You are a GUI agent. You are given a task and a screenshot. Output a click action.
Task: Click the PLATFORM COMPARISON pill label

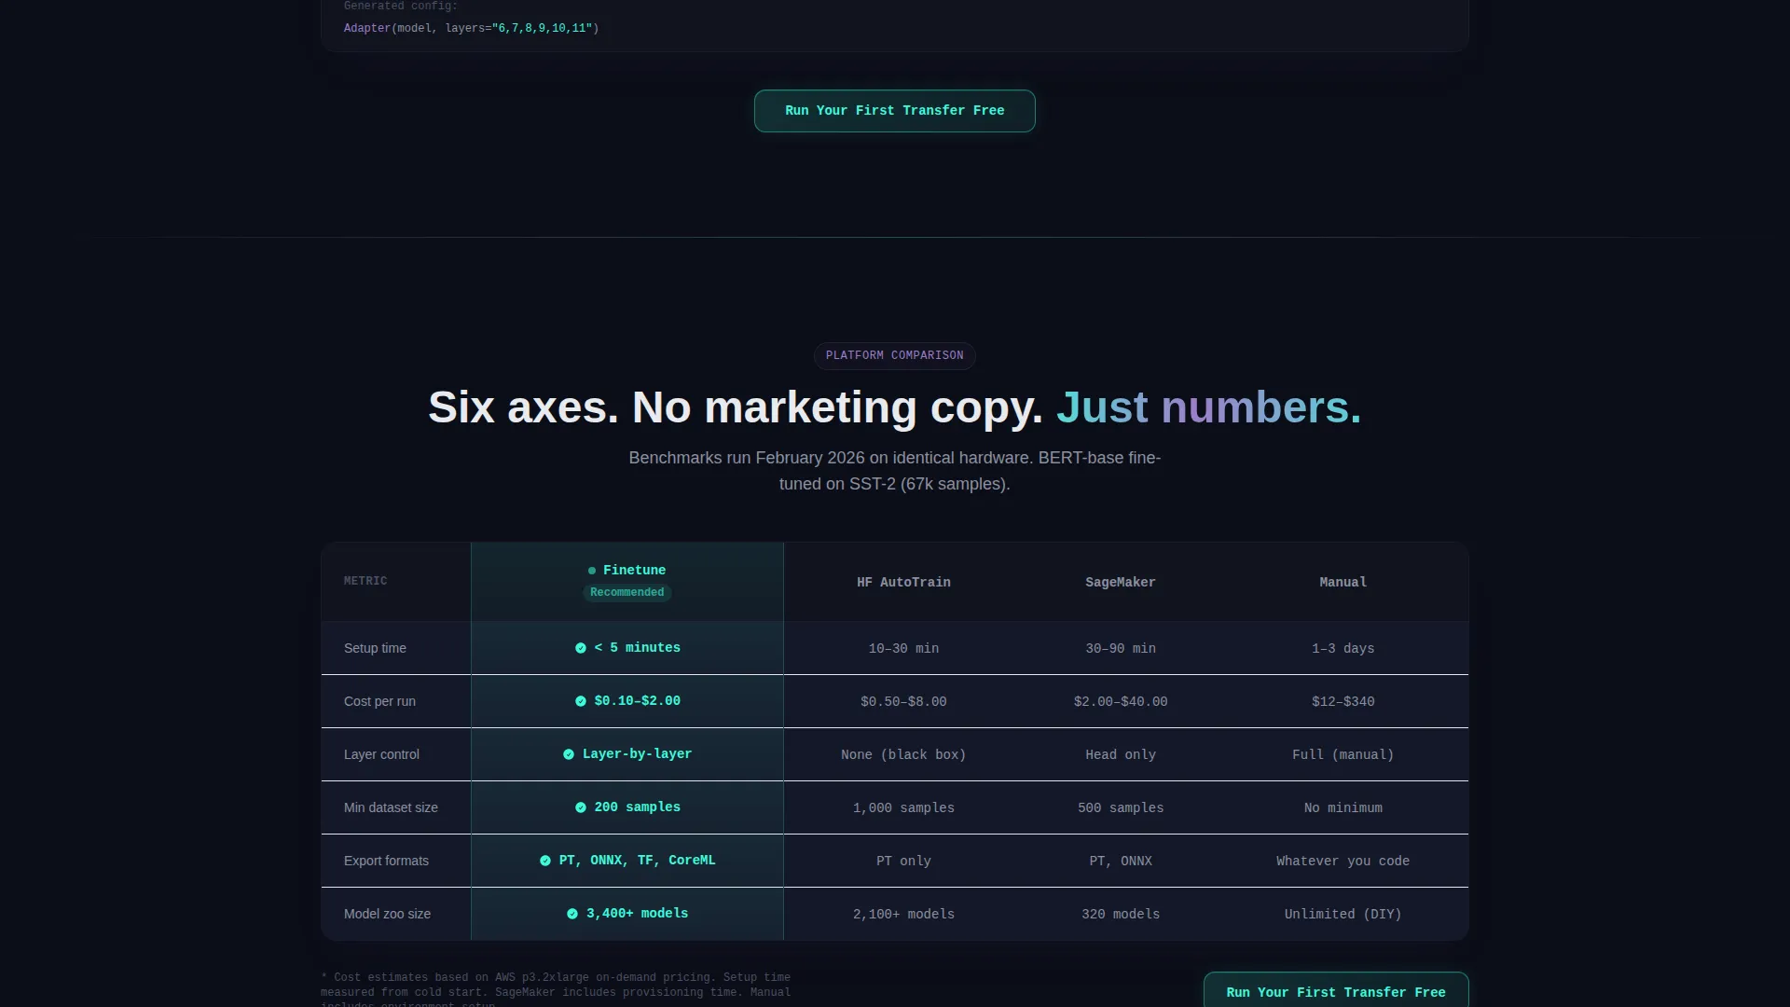click(x=894, y=355)
